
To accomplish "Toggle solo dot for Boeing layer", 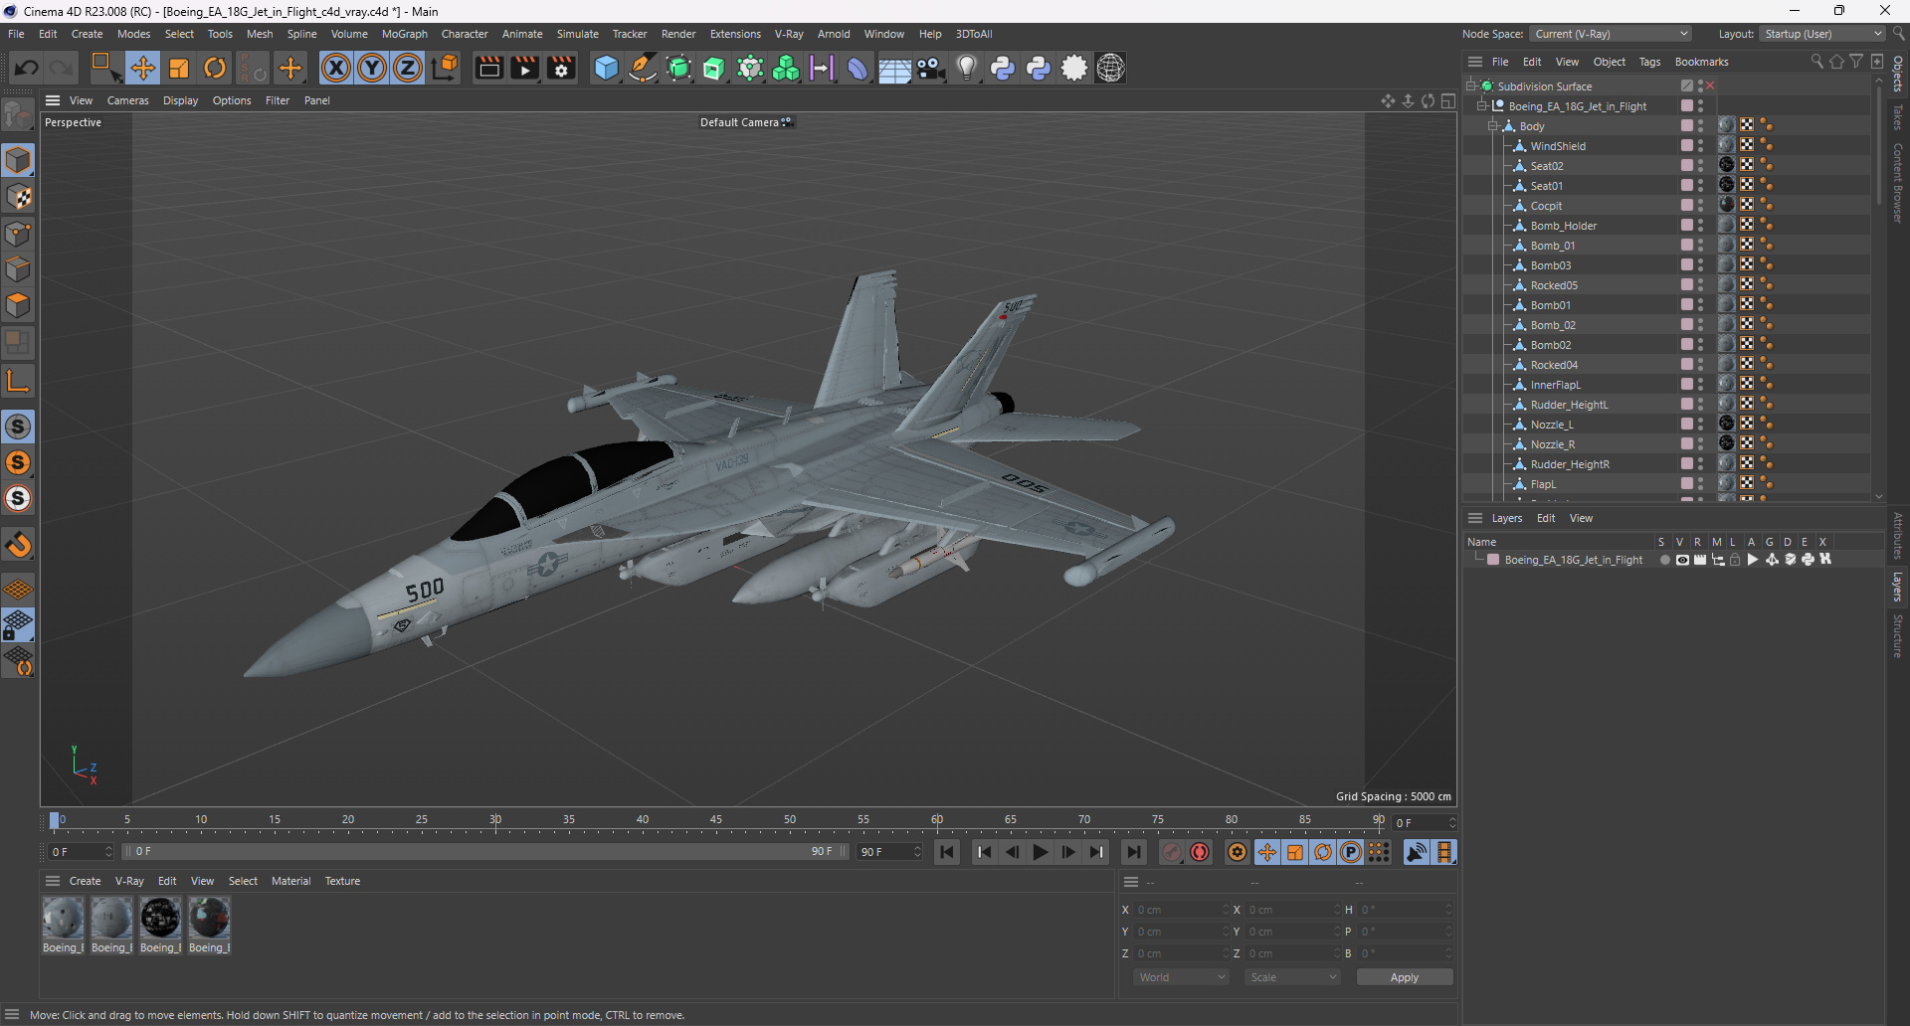I will (1664, 560).
